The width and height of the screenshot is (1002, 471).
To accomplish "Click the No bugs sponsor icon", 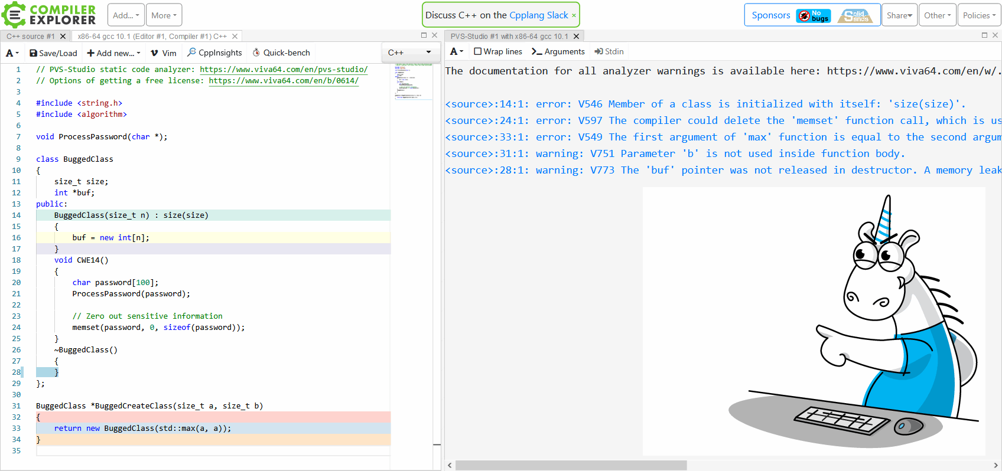I will click(x=814, y=16).
